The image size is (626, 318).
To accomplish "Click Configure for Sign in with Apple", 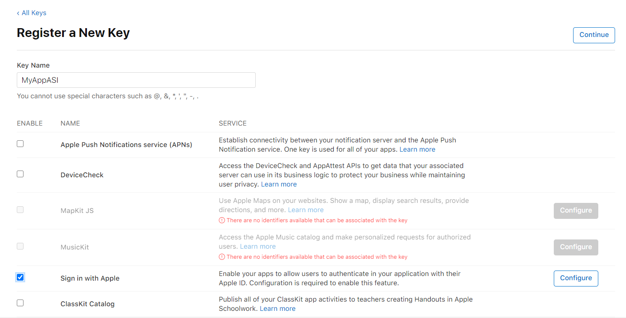I will coord(576,278).
